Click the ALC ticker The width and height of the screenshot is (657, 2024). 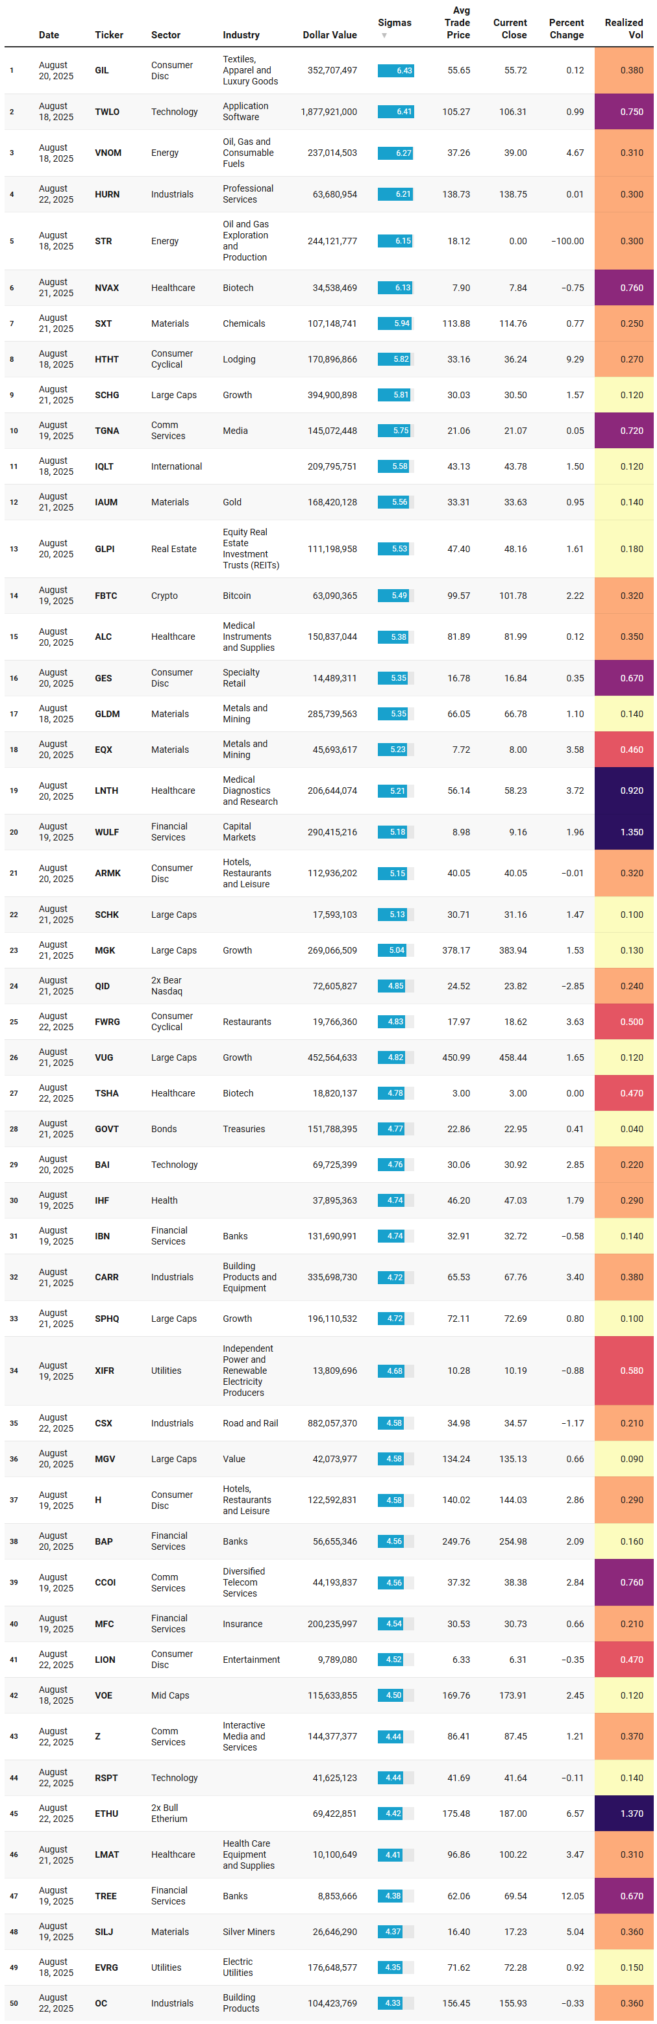click(x=104, y=637)
